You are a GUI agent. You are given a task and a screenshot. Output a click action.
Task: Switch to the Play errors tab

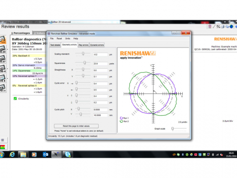pos(83,45)
